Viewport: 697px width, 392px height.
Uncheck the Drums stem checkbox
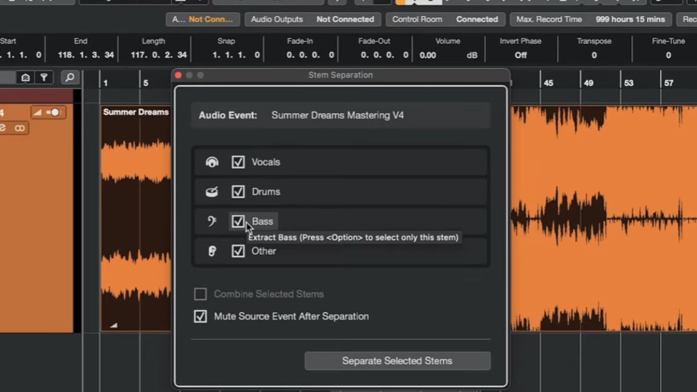coord(238,192)
